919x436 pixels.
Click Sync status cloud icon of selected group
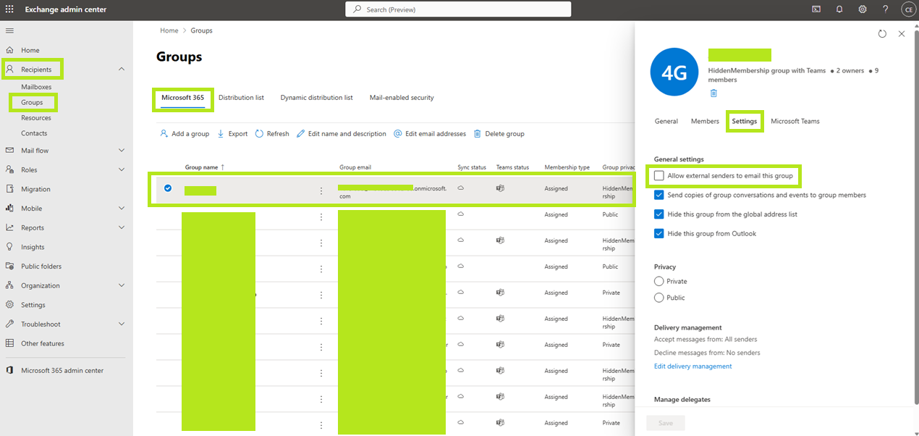(461, 188)
